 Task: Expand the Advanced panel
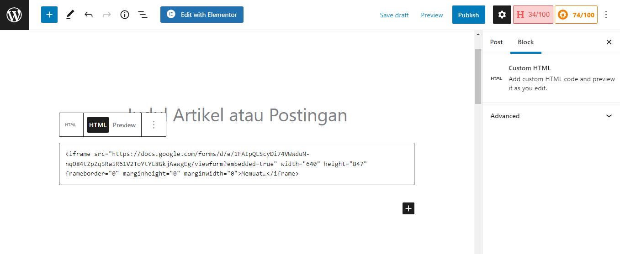pyautogui.click(x=551, y=116)
